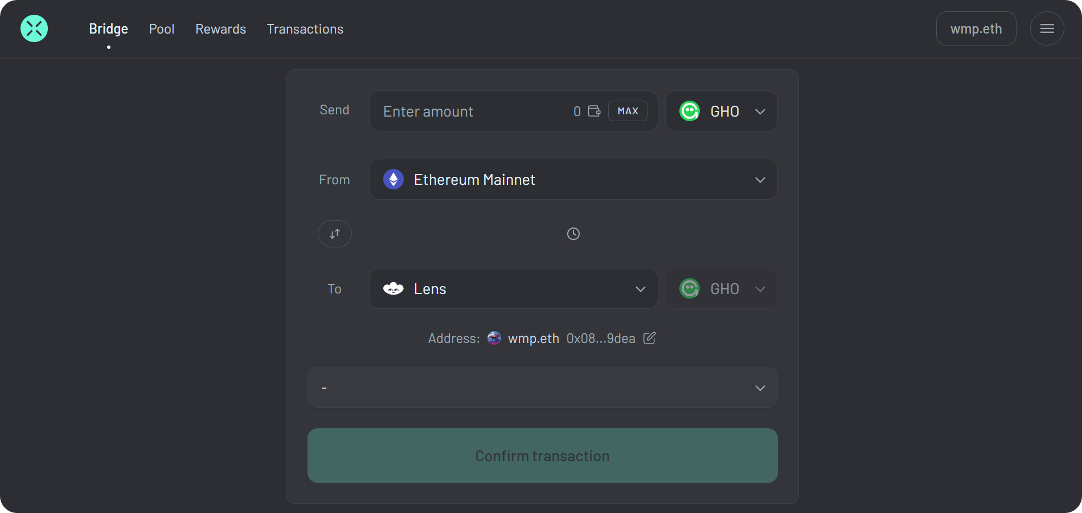This screenshot has height=513, width=1082.
Task: Click the wmp.eth wallet button
Action: point(976,28)
